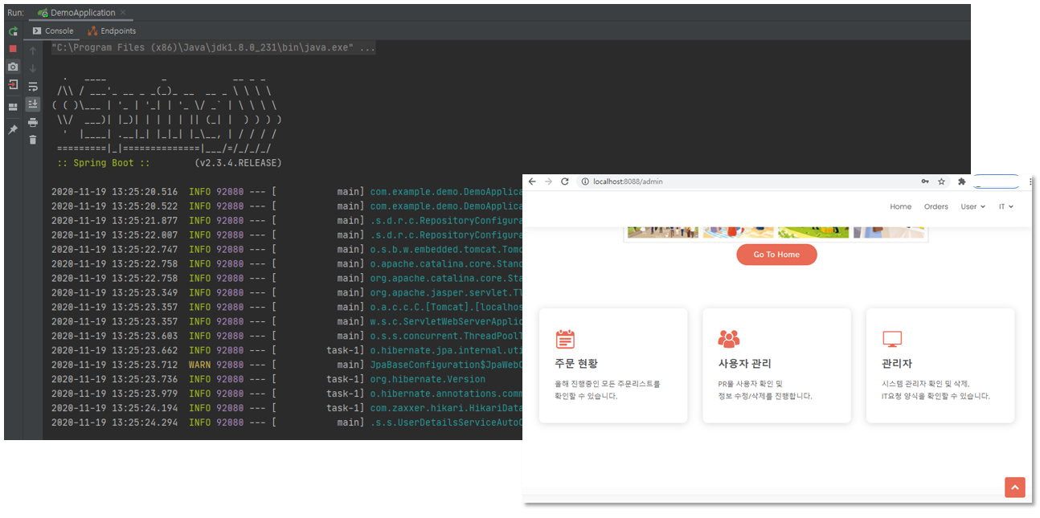
Task: Stop the running application with the red square
Action: (x=13, y=49)
